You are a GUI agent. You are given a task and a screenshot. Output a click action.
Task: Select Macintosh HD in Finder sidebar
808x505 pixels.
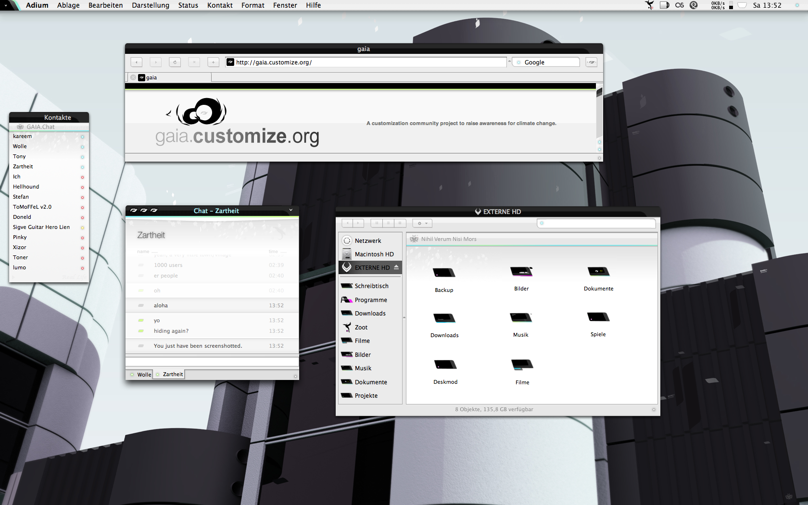370,254
